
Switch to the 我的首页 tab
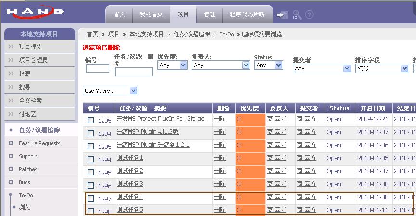(x=151, y=14)
